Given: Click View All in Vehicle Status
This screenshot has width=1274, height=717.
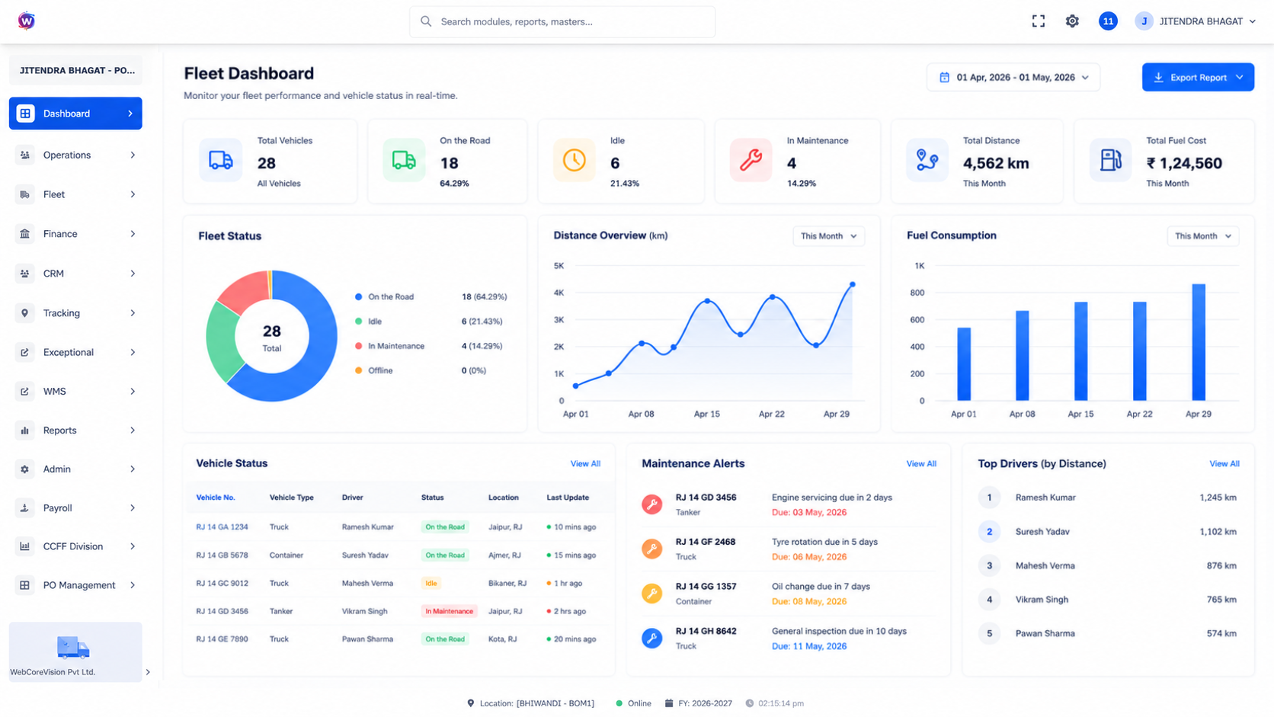Looking at the screenshot, I should [x=585, y=463].
